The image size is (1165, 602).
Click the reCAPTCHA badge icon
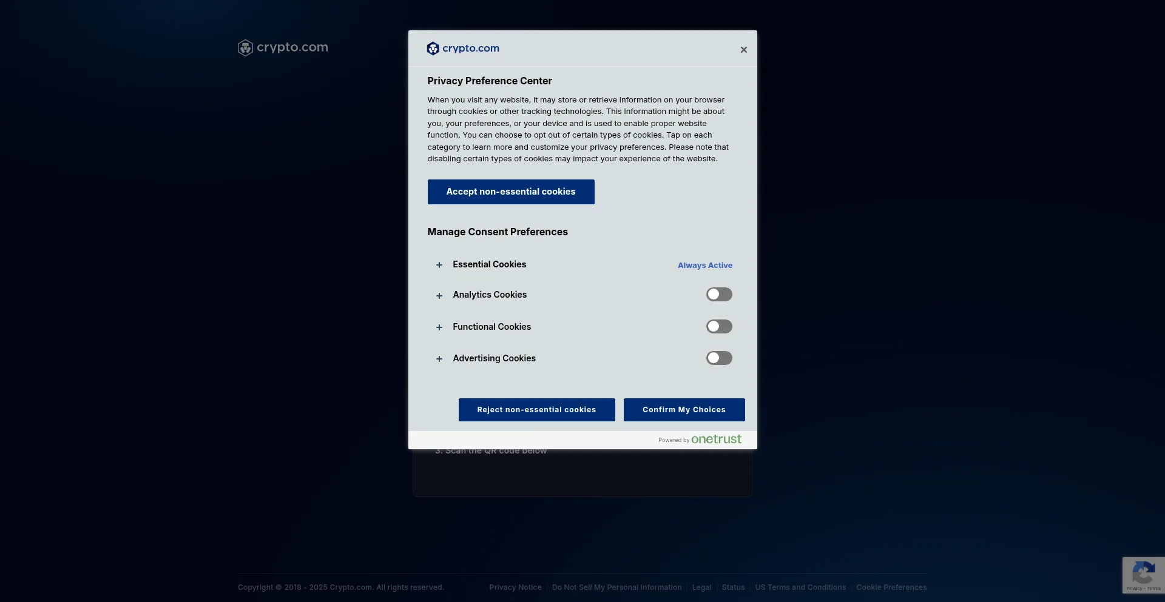pyautogui.click(x=1143, y=573)
